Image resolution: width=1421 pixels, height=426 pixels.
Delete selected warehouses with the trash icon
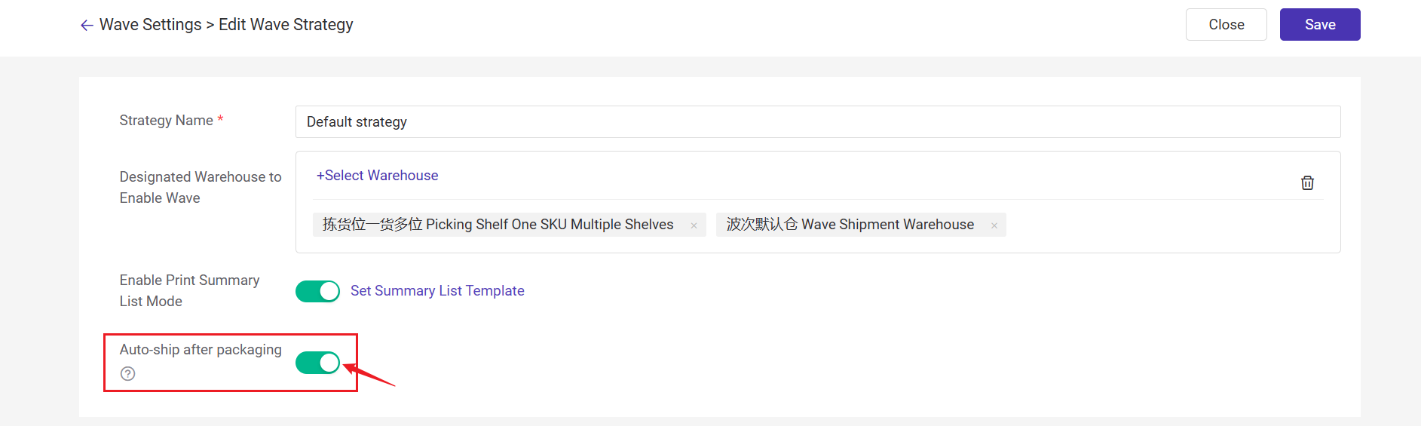[1307, 182]
